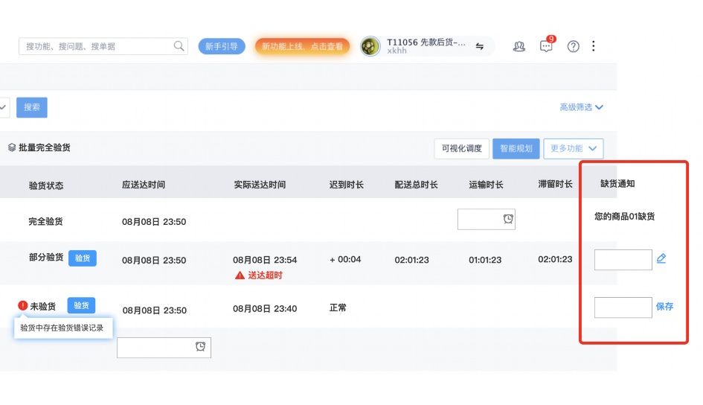703x405 pixels.
Task: Open the three-dot more menu
Action: (593, 46)
